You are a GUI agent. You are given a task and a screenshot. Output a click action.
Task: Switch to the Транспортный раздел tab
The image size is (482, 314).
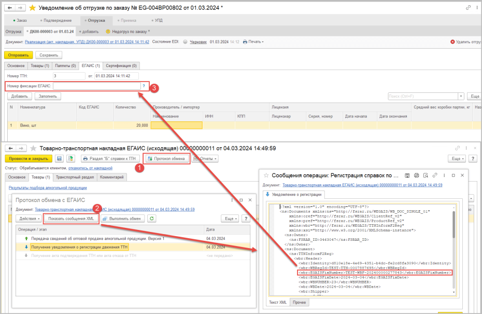coord(75,178)
